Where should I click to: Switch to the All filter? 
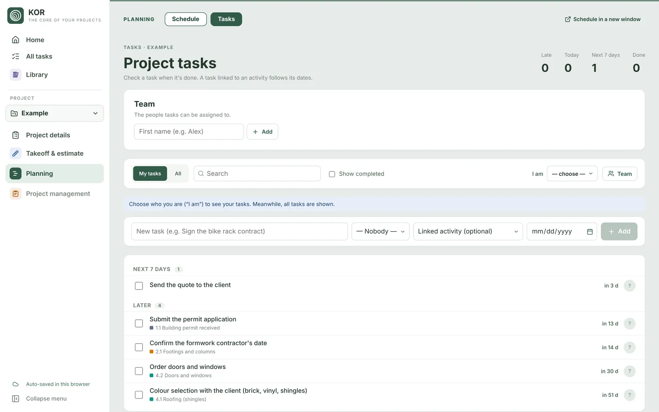tap(178, 173)
